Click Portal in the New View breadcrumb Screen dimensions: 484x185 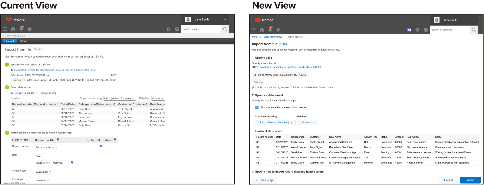pyautogui.click(x=255, y=37)
